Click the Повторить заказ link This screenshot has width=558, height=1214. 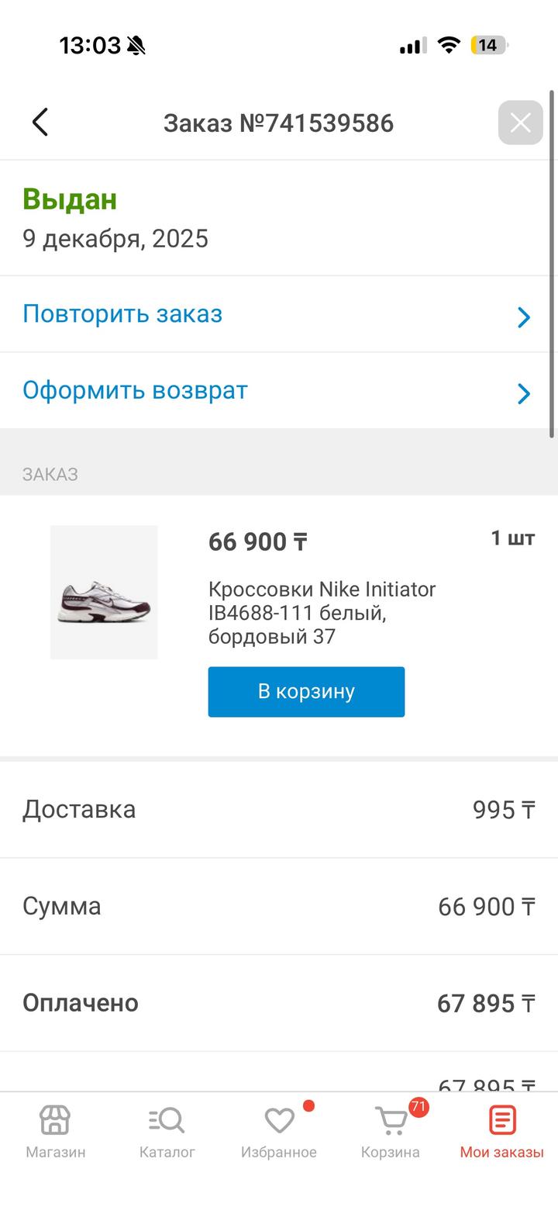(122, 314)
